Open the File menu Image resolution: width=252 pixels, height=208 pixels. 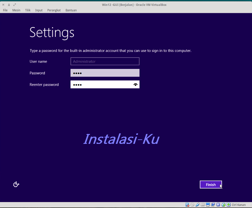pos(5,10)
